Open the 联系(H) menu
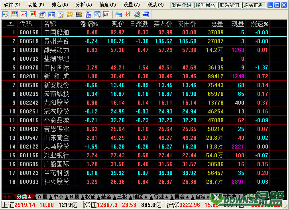The height and width of the screenshot is (210, 289). (x=155, y=5)
